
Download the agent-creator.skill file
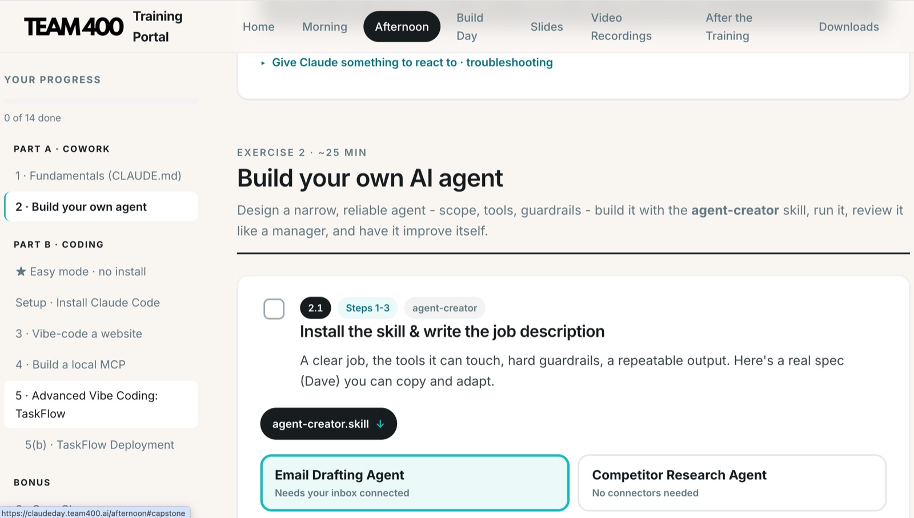click(x=328, y=424)
